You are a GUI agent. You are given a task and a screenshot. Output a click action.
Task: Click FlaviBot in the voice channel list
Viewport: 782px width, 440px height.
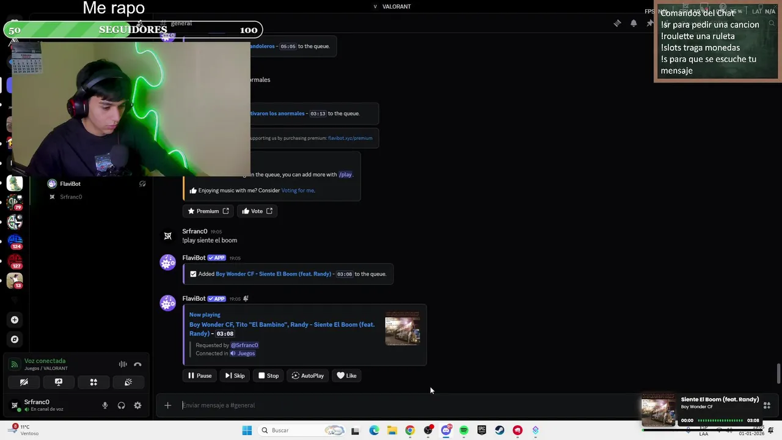pyautogui.click(x=70, y=184)
